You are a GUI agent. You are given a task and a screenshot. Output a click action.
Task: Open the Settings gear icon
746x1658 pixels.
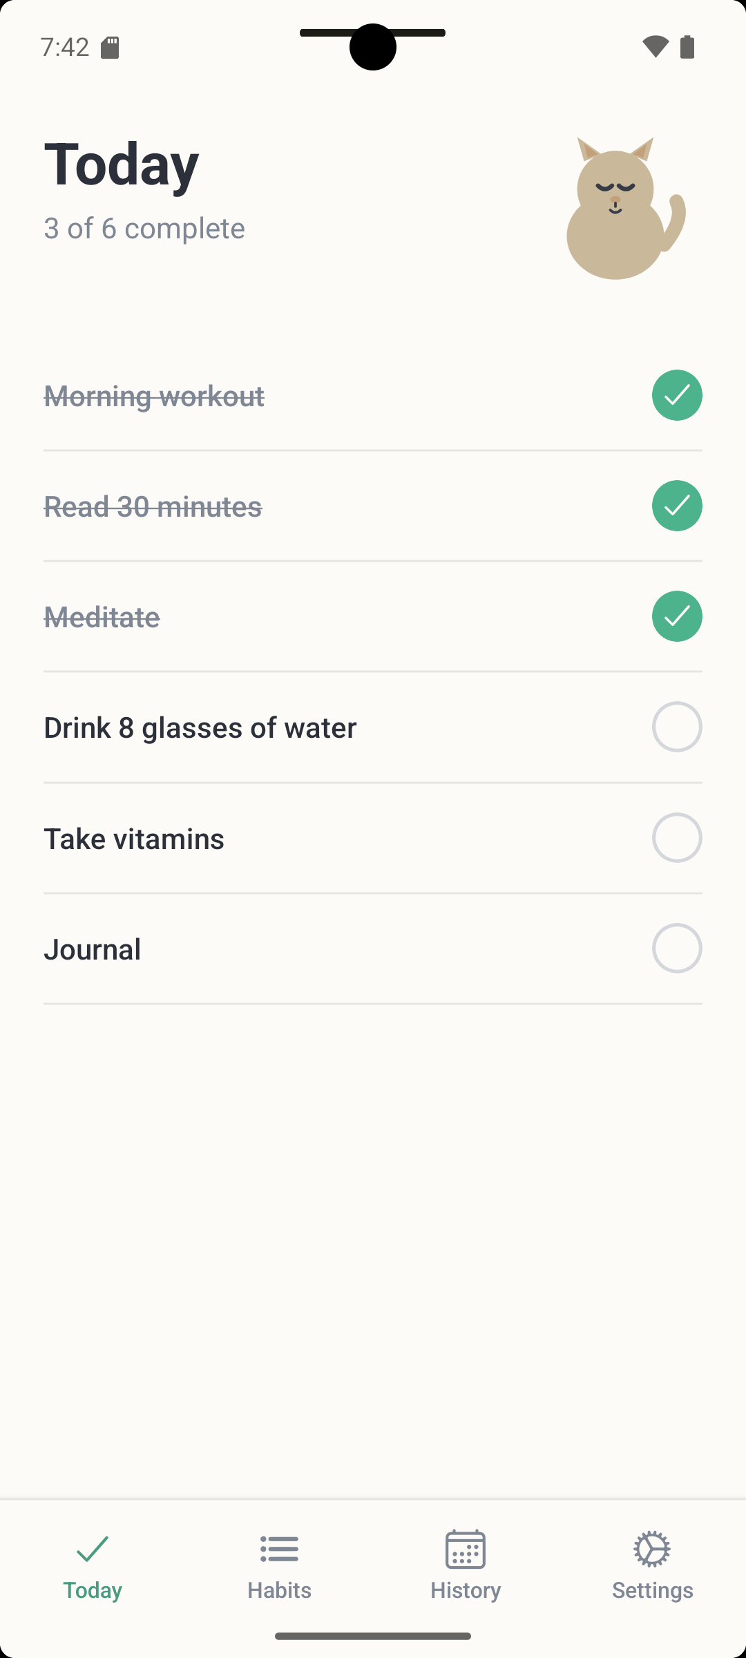point(652,1549)
